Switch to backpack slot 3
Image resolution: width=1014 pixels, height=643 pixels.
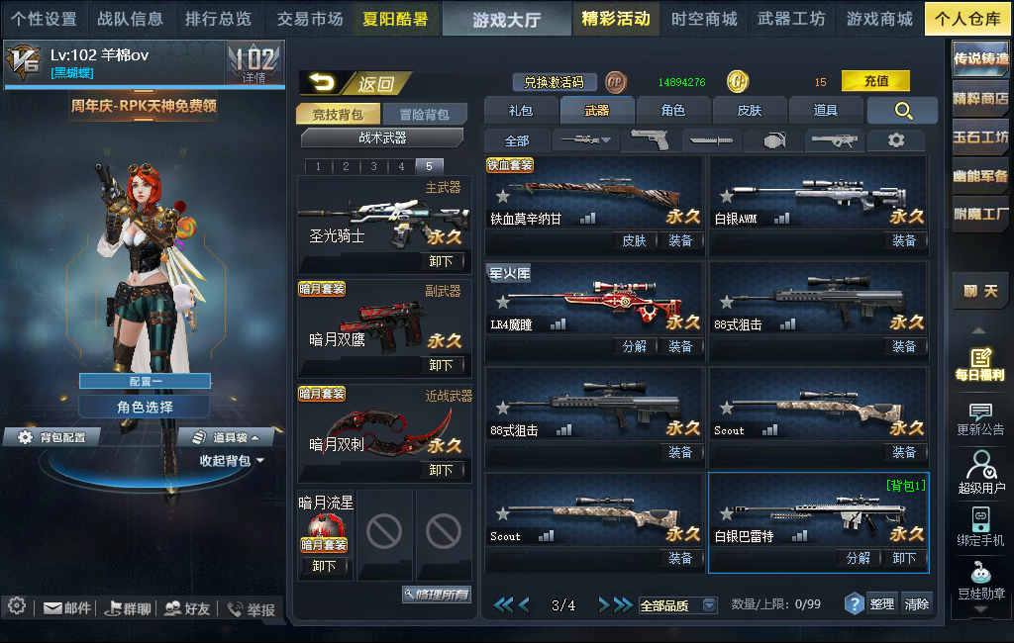coord(373,166)
